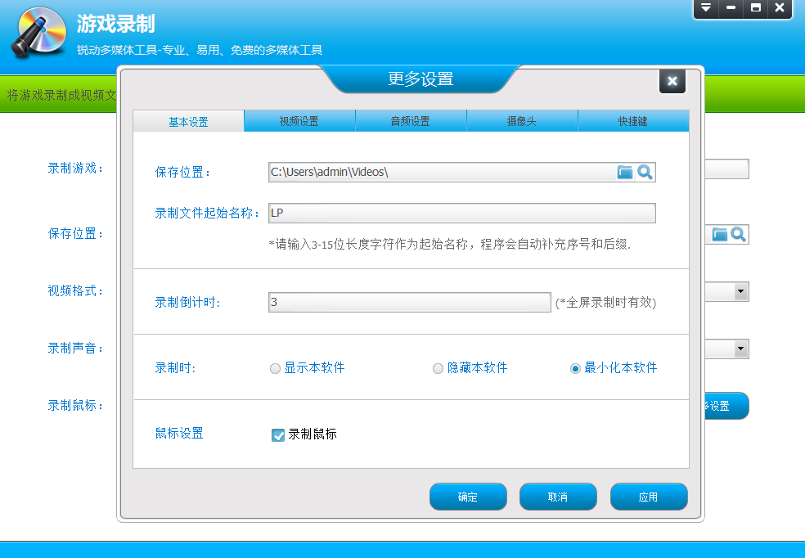Click magnifier icon in main window behind dialog

(738, 235)
